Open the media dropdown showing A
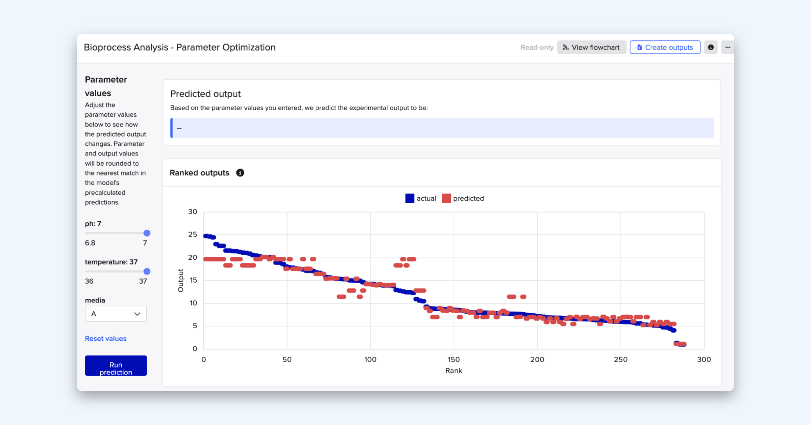Screen dimensions: 811x425 coord(116,314)
